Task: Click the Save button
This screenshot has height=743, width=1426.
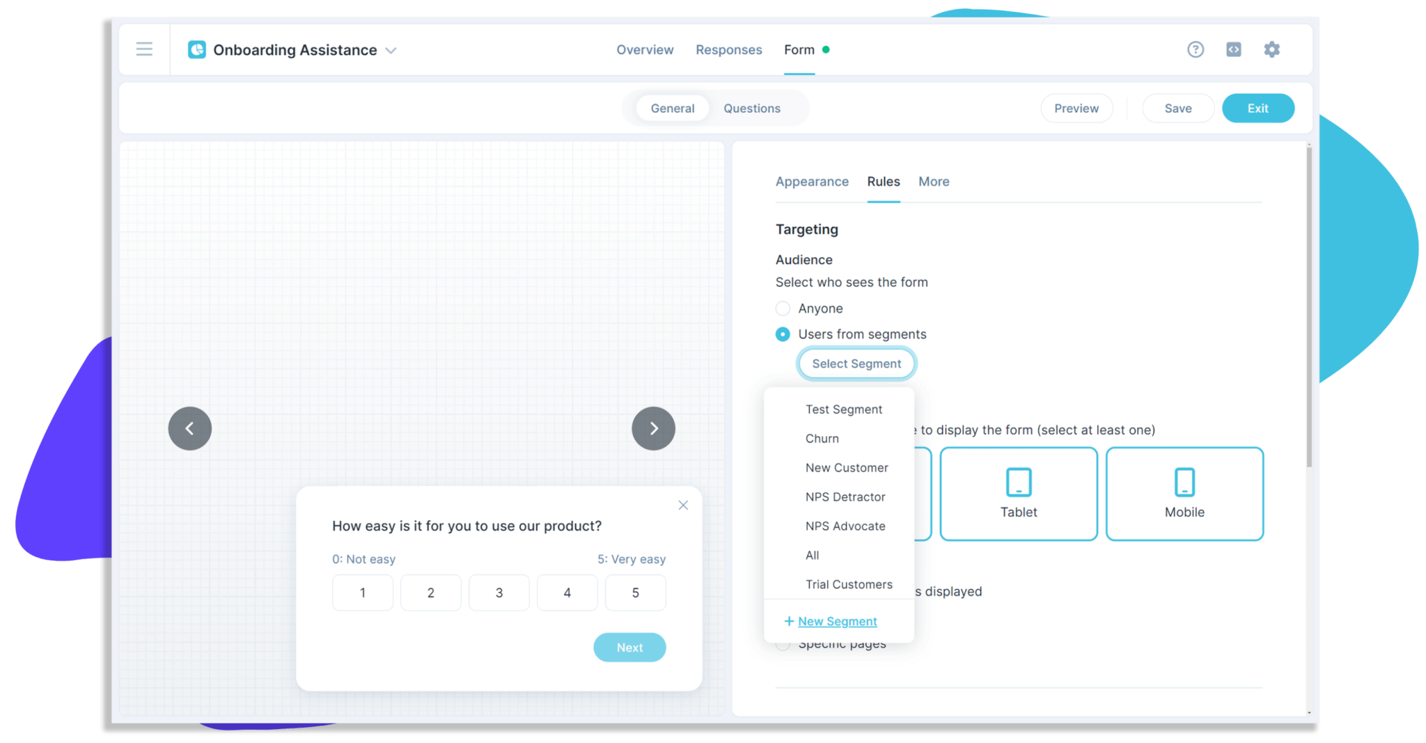Action: [x=1177, y=109]
